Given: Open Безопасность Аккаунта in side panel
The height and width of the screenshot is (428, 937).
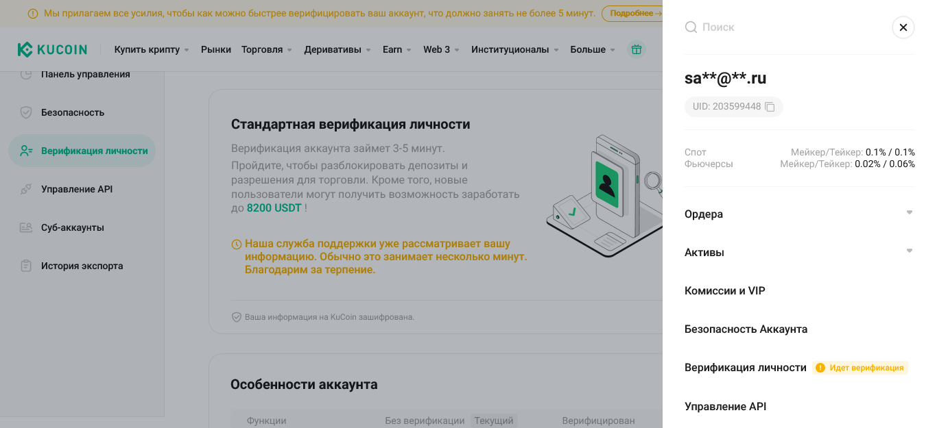Looking at the screenshot, I should point(746,329).
